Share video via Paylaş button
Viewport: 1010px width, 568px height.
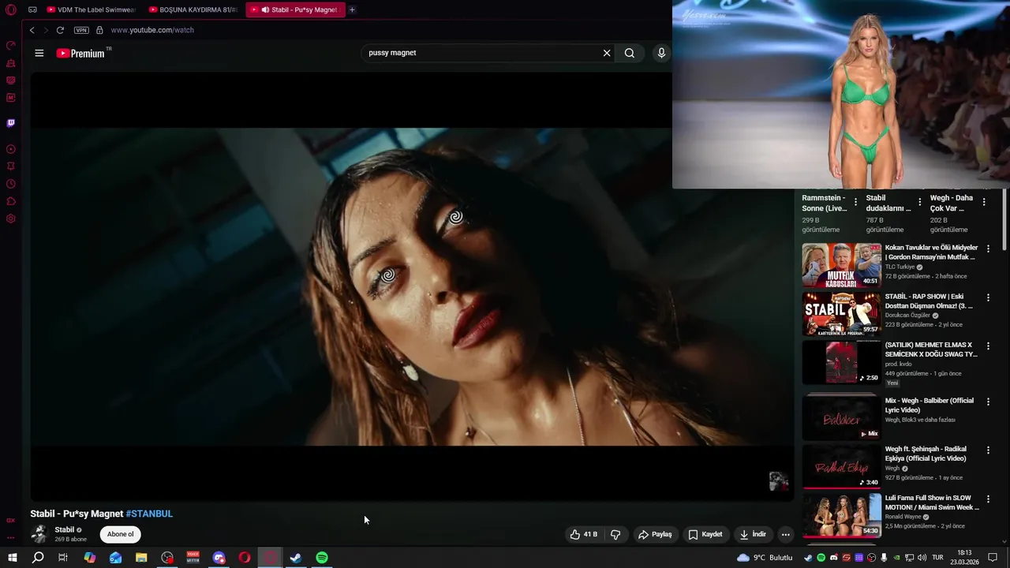click(x=655, y=534)
